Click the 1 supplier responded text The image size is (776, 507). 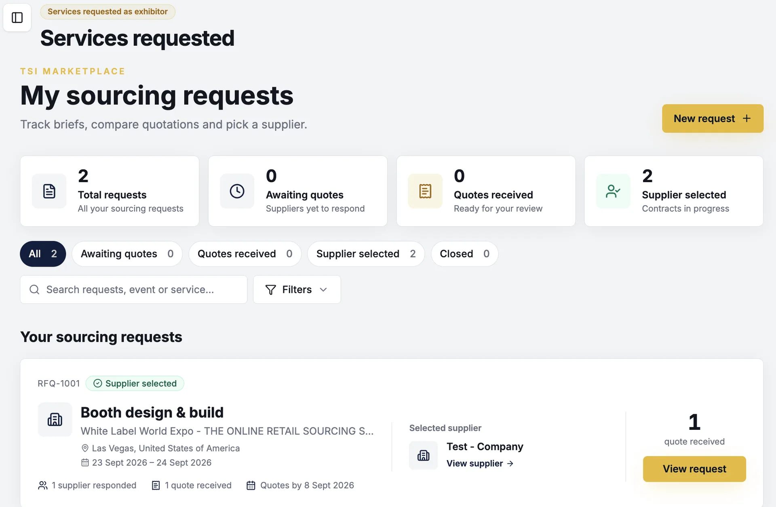click(94, 485)
